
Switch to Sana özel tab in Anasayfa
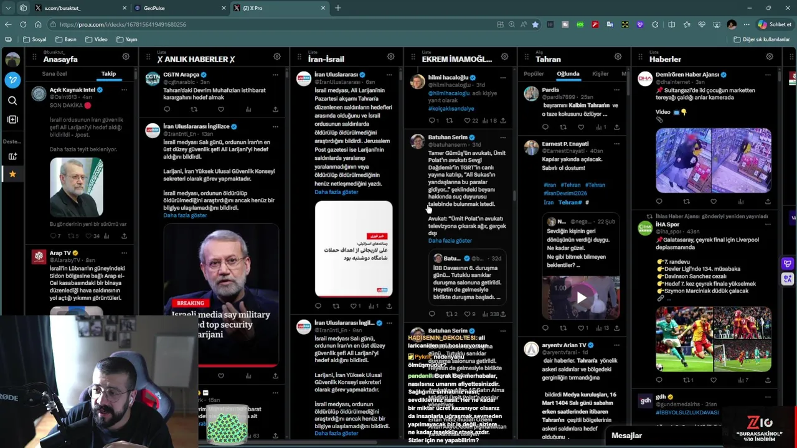coord(54,73)
